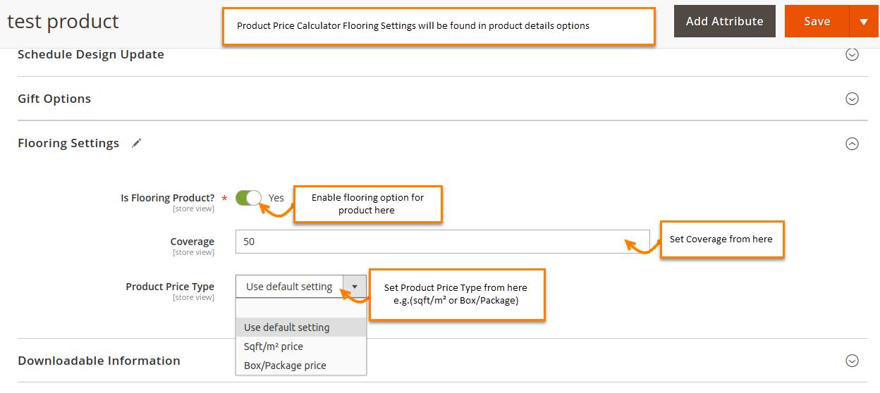Expand Downloadable Information using the circle chevron icon
Image resolution: width=880 pixels, height=393 pixels.
click(x=852, y=361)
